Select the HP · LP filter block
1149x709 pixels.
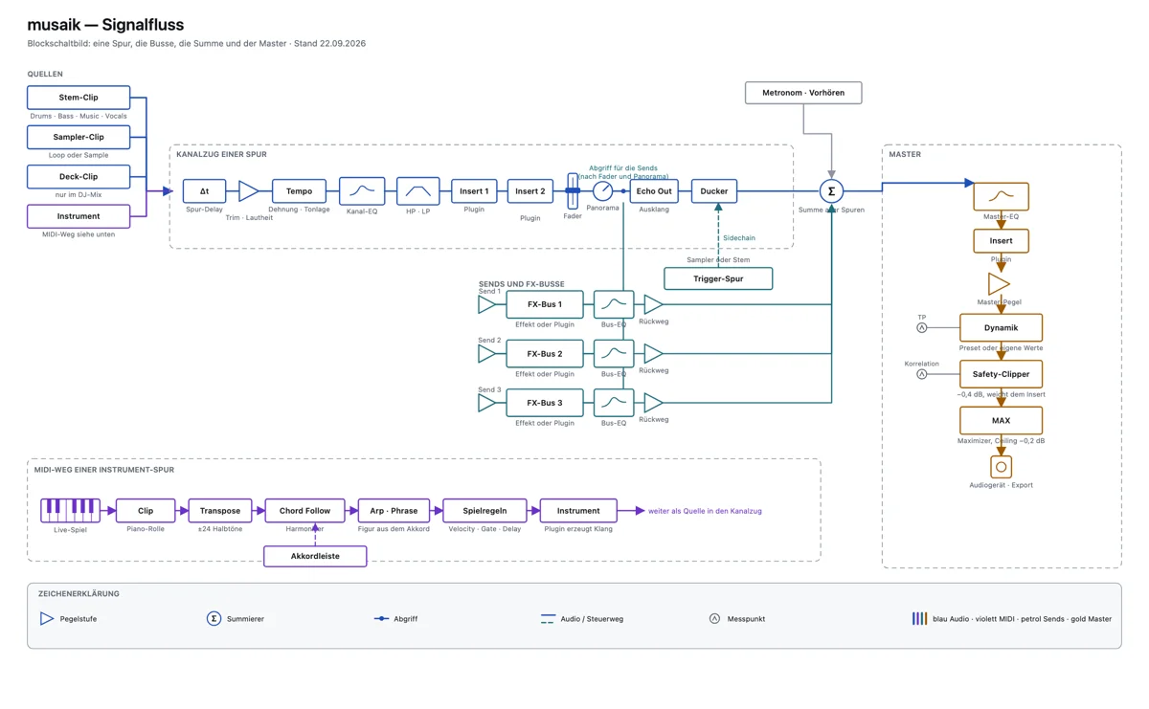[418, 191]
